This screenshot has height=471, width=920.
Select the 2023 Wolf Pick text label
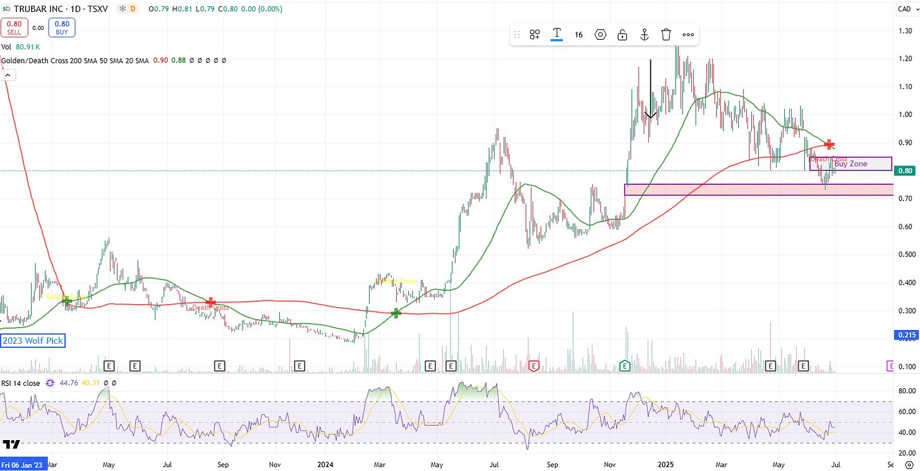tap(33, 341)
